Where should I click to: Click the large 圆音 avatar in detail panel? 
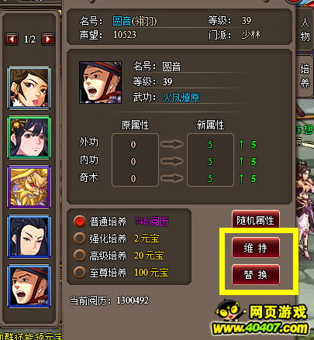pos(100,82)
